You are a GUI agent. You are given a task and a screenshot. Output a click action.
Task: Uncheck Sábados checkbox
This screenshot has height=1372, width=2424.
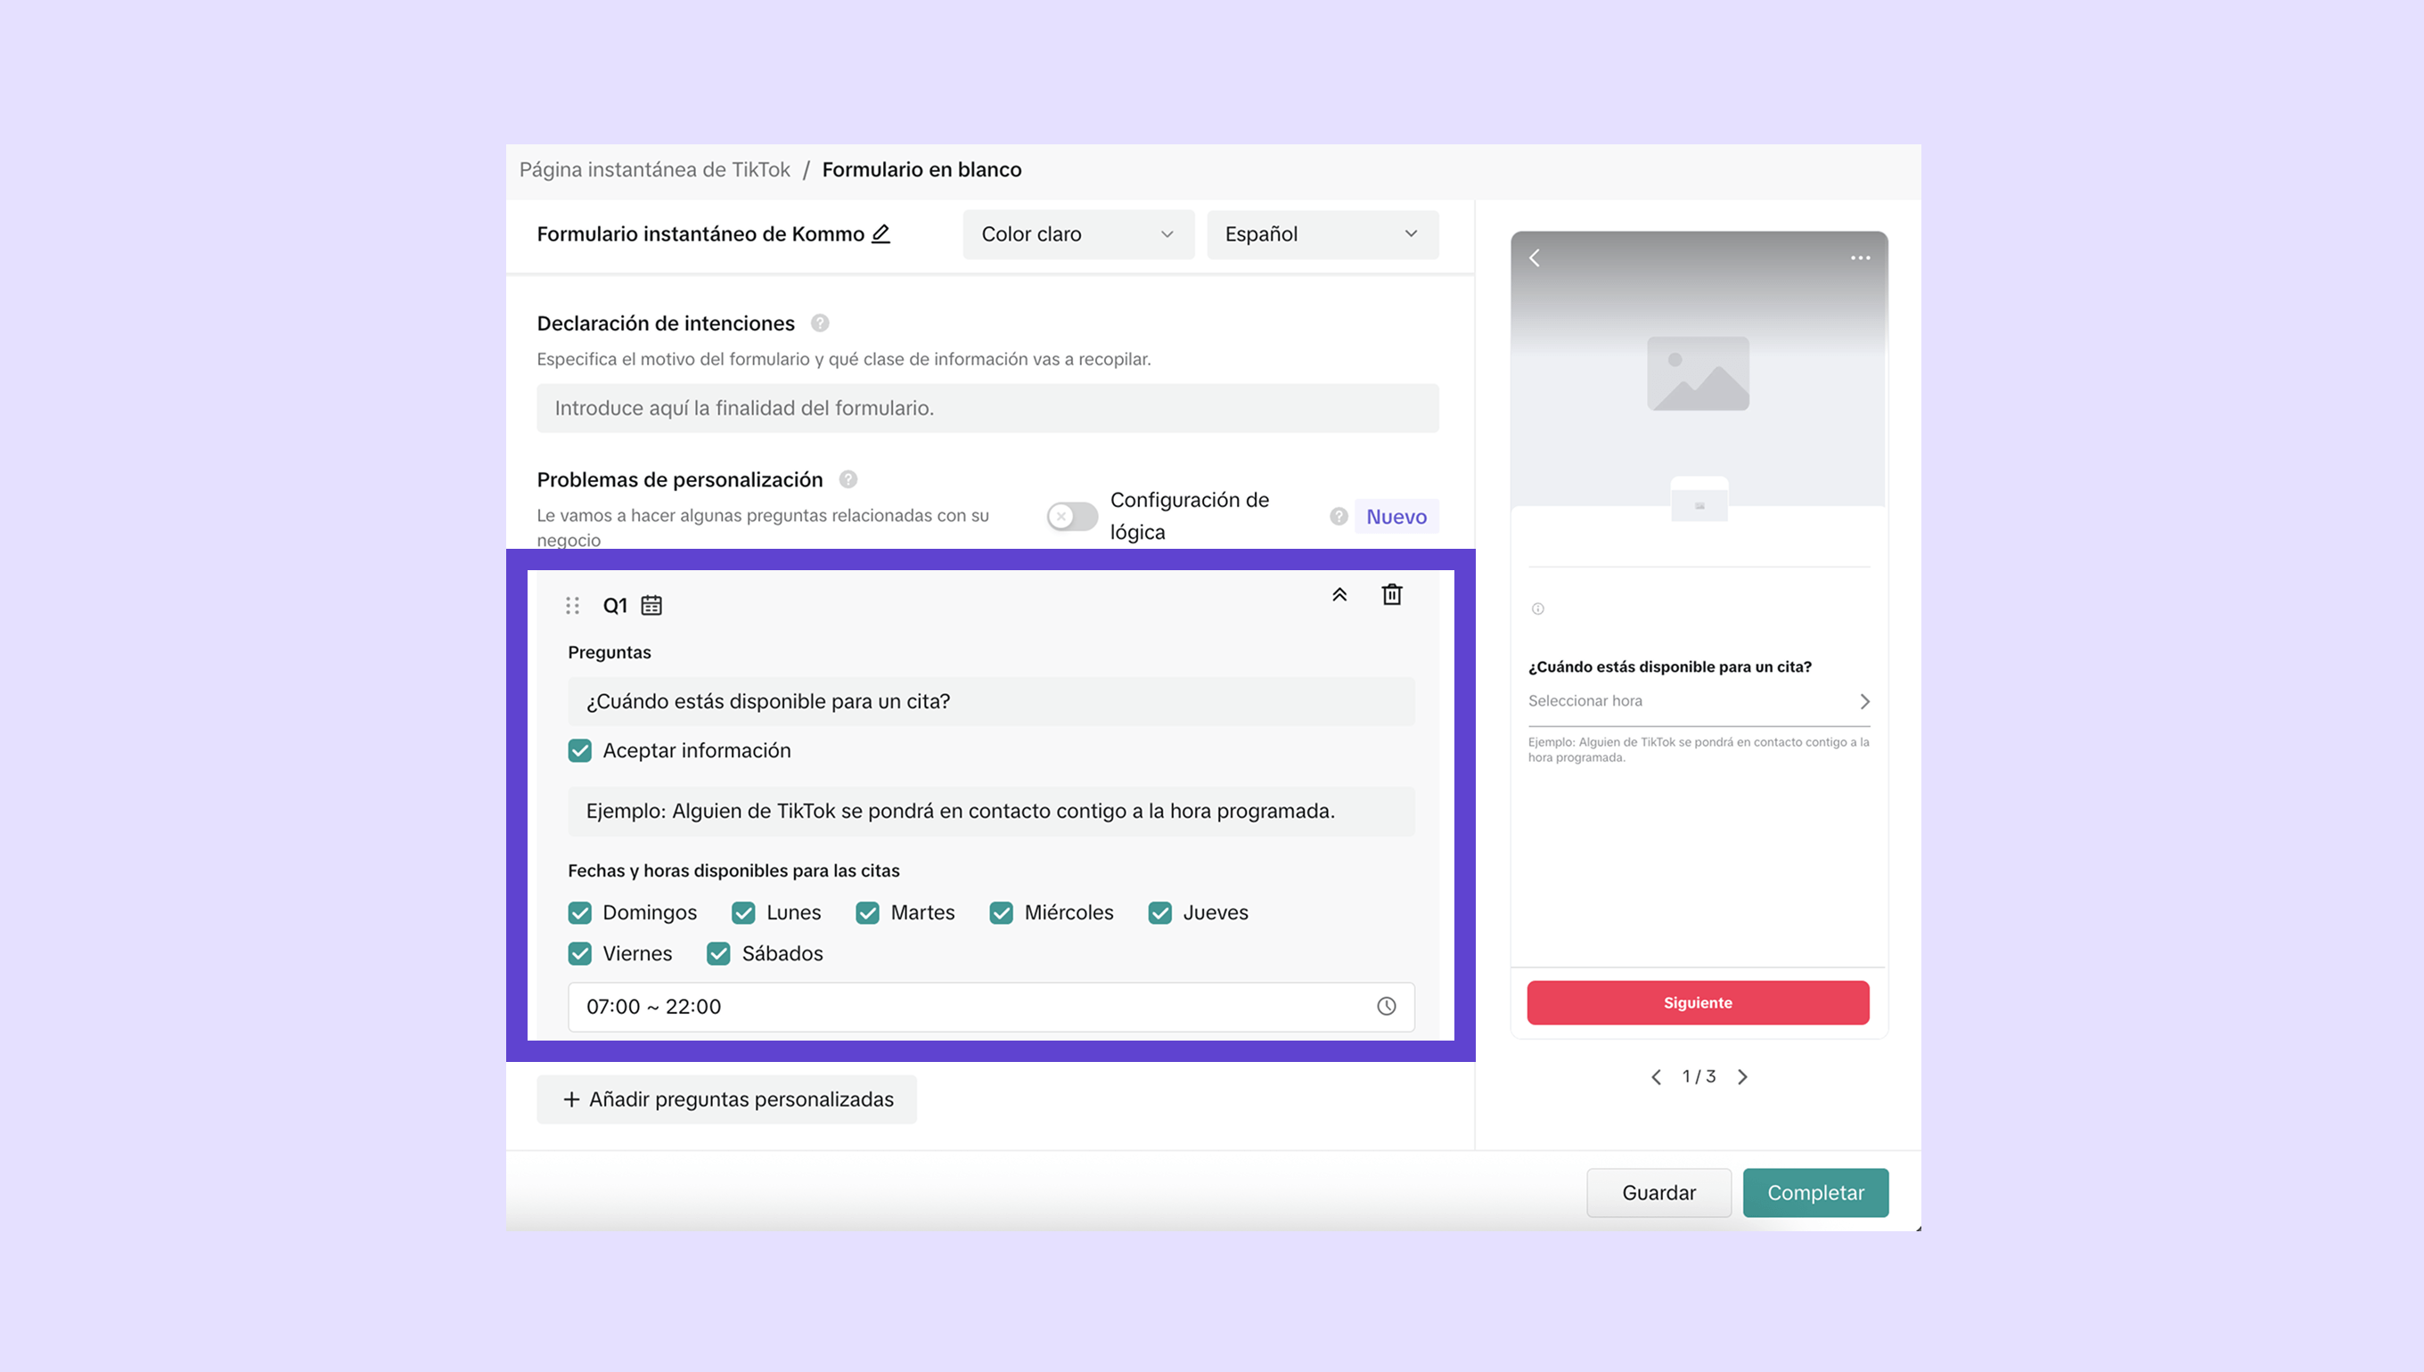pos(719,953)
